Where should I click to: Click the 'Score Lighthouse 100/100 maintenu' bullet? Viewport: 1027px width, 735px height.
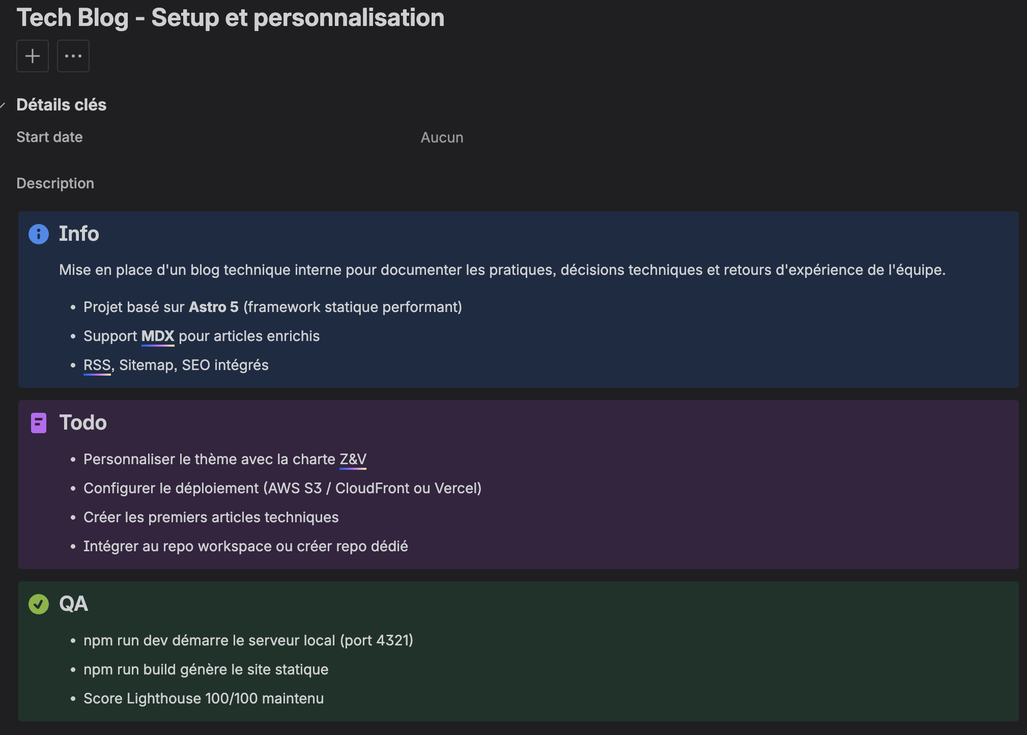[x=203, y=698]
